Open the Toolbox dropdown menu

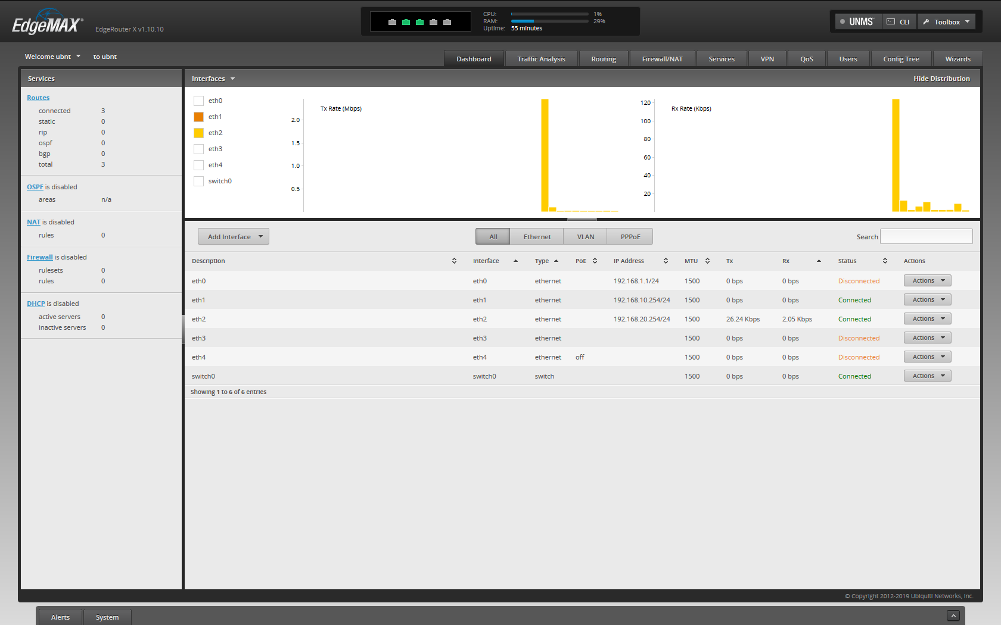coord(946,22)
